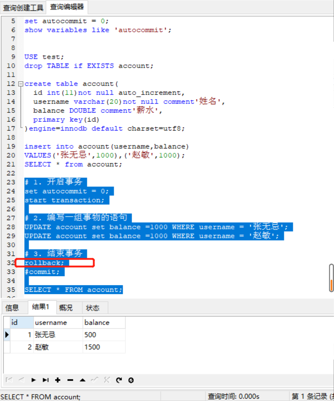The image size is (334, 401).
Task: Collapse the create table code block
Action: (x=21, y=84)
